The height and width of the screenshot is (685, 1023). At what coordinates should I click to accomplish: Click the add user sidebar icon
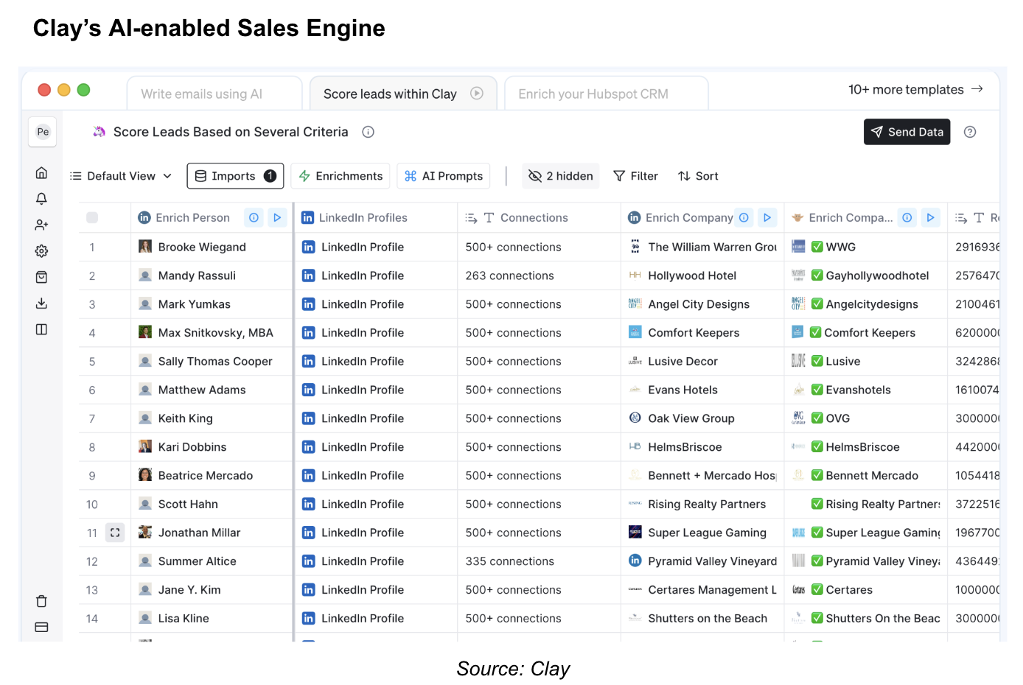coord(42,225)
